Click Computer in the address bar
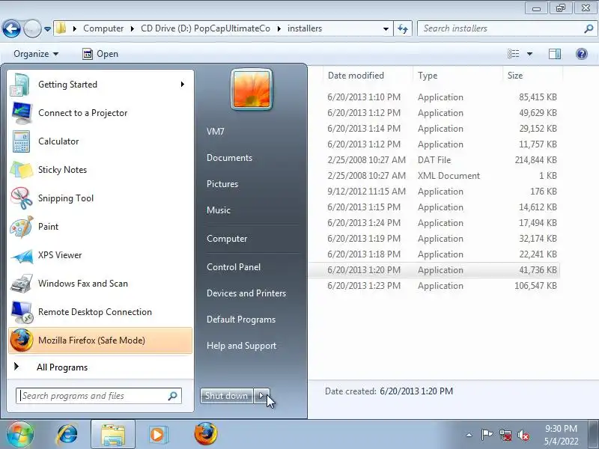 point(103,28)
